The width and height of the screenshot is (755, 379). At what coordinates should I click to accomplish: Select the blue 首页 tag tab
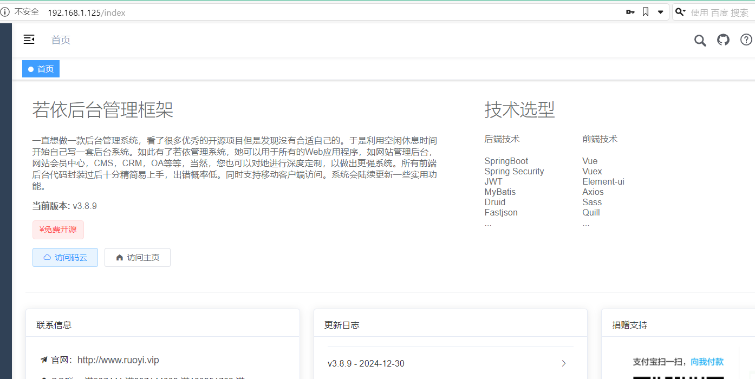pyautogui.click(x=41, y=69)
